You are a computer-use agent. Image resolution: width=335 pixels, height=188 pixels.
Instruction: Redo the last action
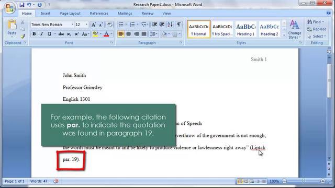[x=40, y=5]
